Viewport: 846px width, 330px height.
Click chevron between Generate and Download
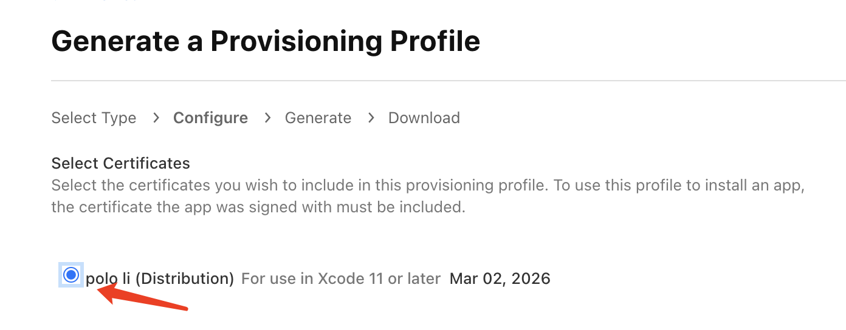click(371, 118)
